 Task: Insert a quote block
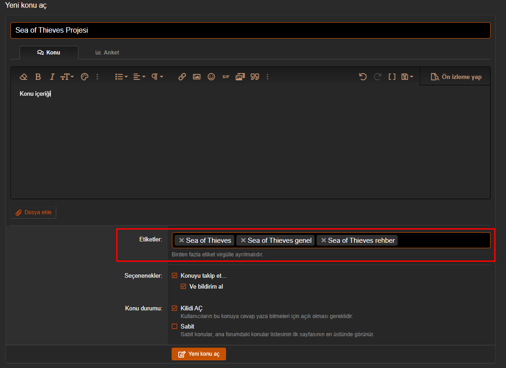(x=255, y=77)
